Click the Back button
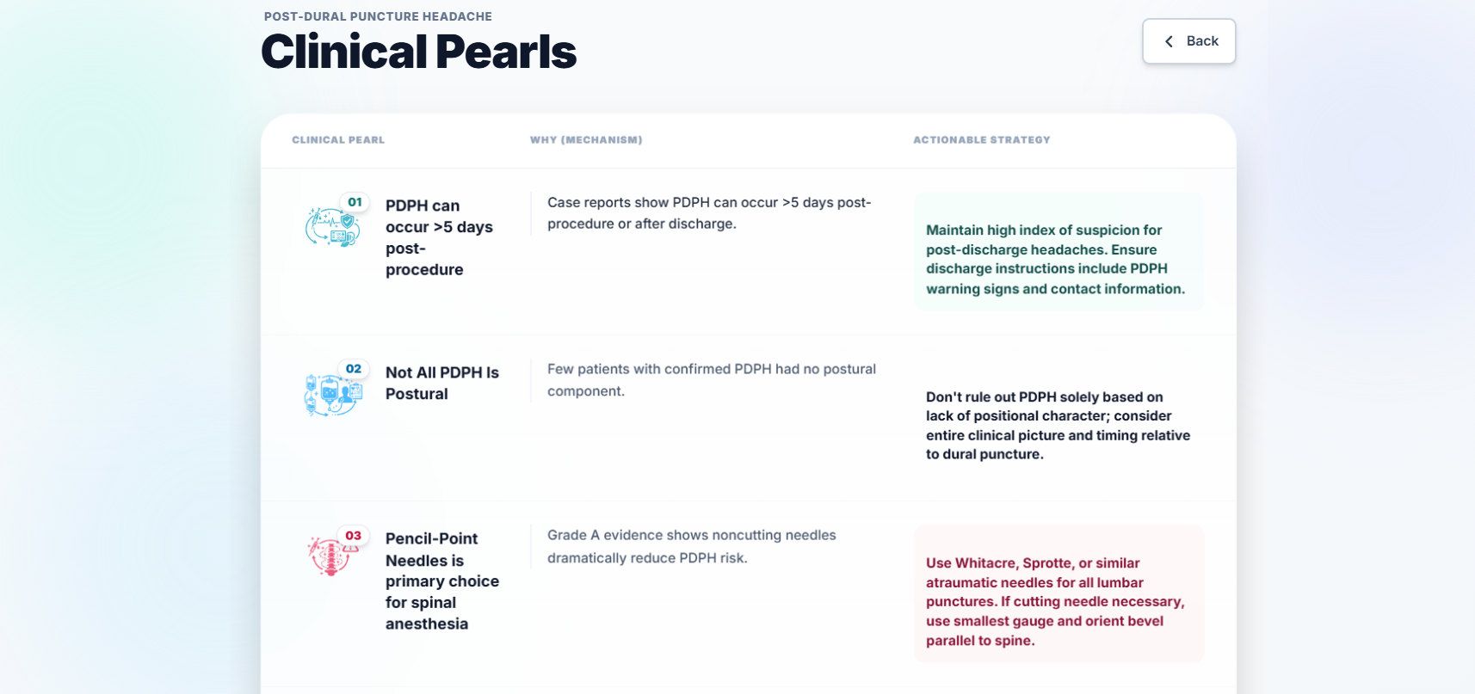 tap(1188, 41)
